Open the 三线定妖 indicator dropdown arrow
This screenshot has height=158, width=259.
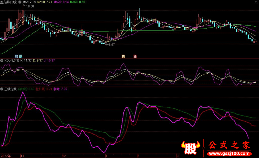click(x=2, y=89)
